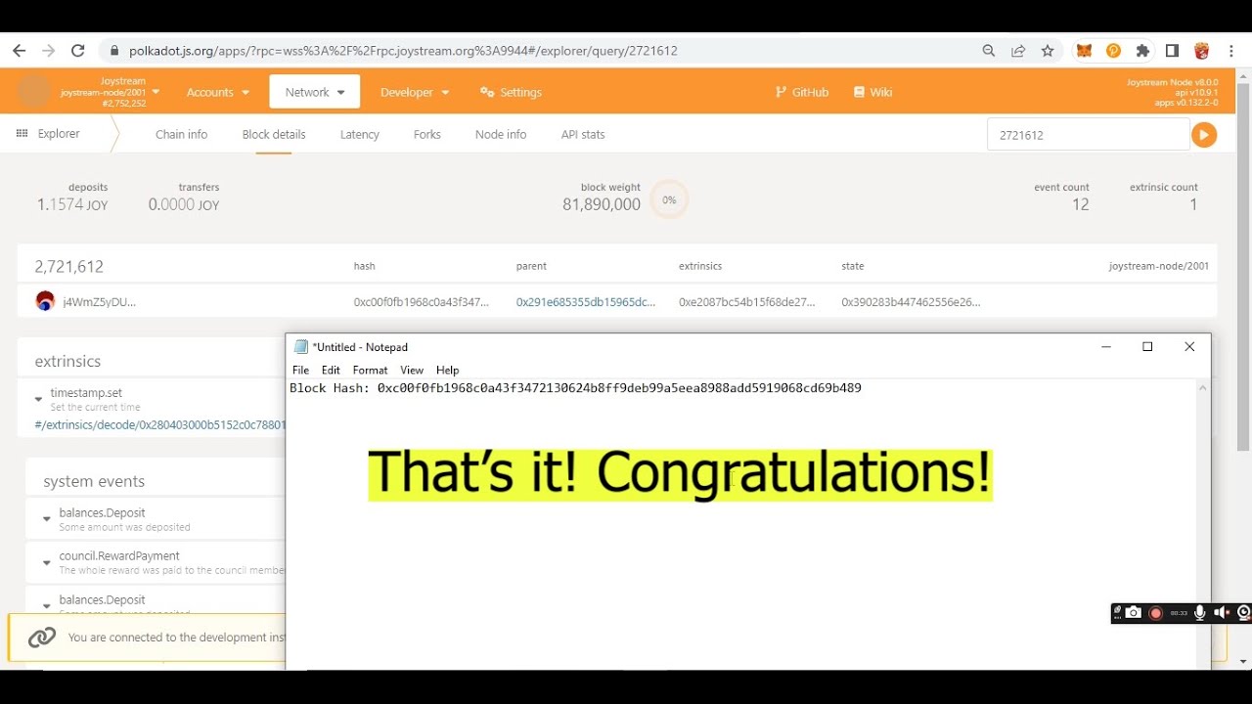The width and height of the screenshot is (1252, 704).
Task: Click the block weight 0% progress circle
Action: point(669,199)
